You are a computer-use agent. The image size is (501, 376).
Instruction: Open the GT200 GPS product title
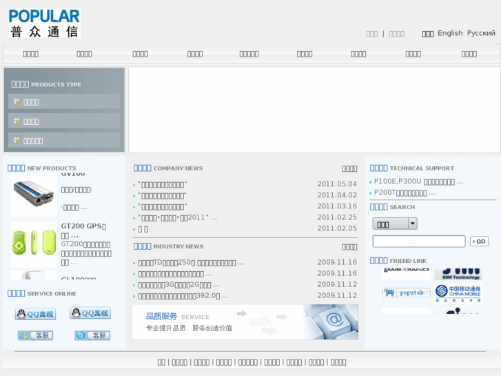83,230
